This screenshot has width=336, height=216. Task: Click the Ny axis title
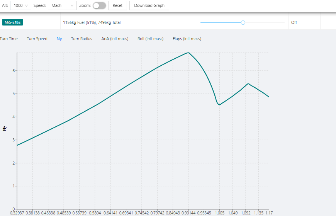(4, 128)
